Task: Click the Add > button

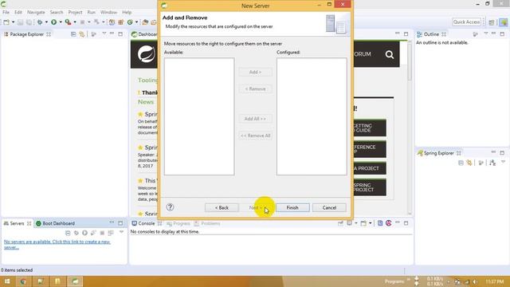Action: 255,72
